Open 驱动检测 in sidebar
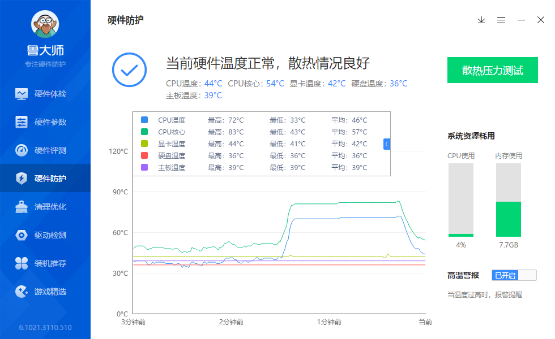Screen dimensions: 555x339 45,235
